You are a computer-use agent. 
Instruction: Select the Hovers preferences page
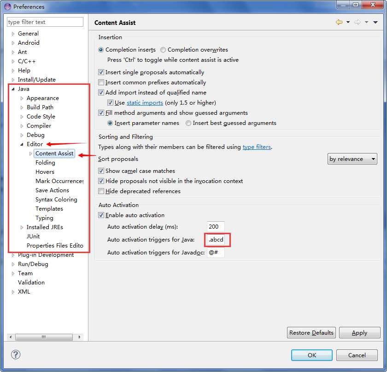point(45,171)
